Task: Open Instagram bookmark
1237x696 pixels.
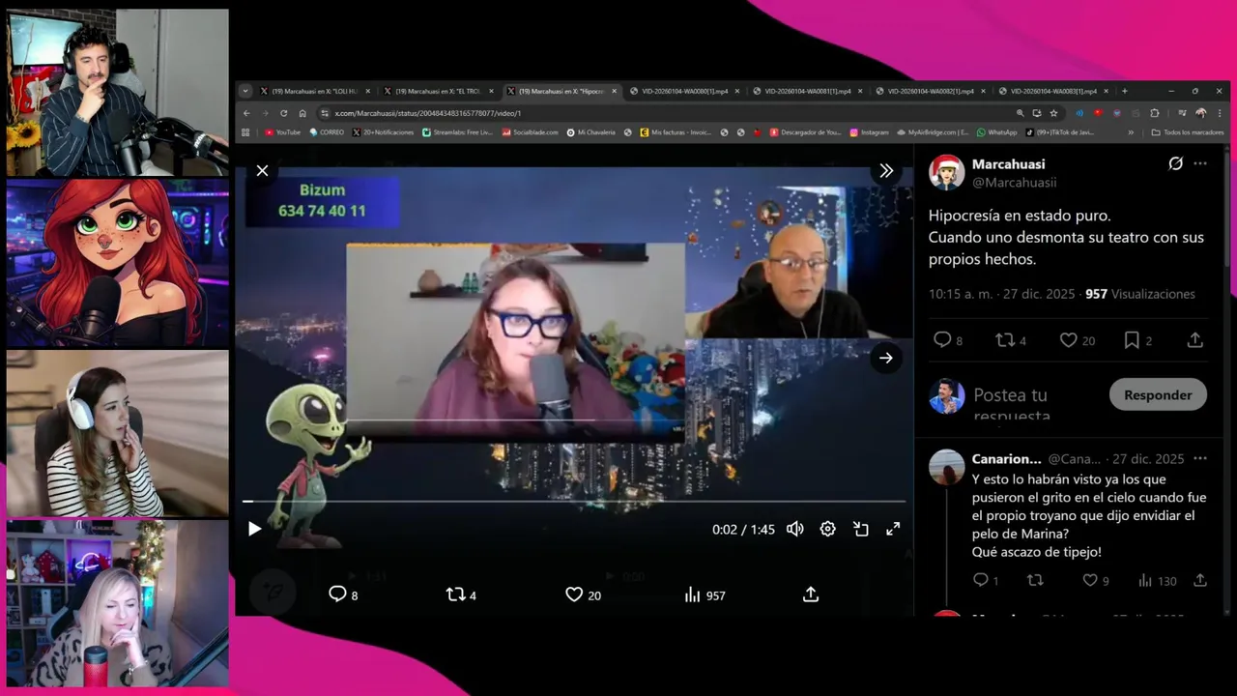Action: click(x=869, y=132)
